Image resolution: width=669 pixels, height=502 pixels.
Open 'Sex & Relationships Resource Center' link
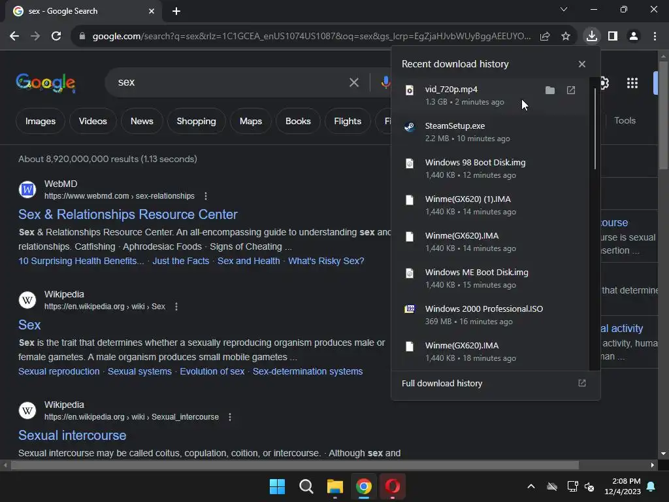(x=128, y=214)
